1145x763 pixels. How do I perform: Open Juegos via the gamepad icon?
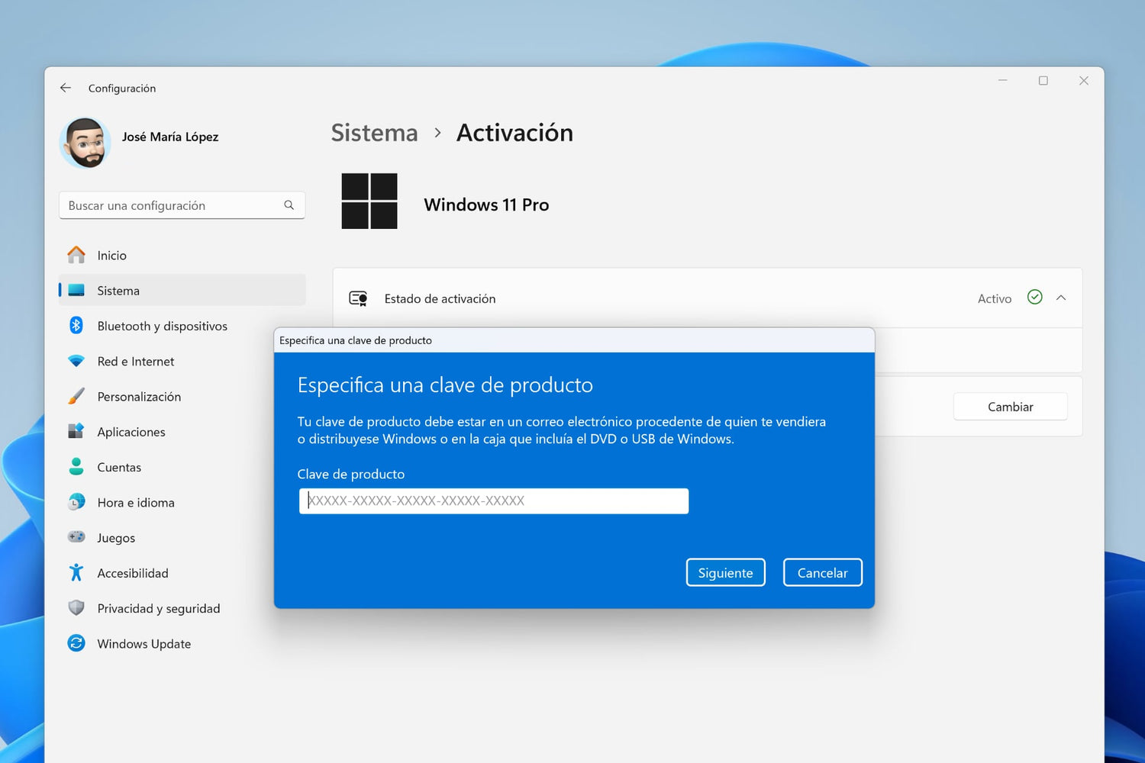click(76, 537)
